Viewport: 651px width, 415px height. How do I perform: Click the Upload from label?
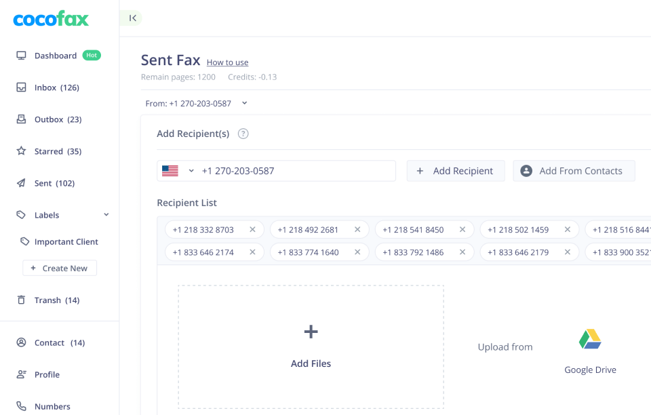pyautogui.click(x=505, y=347)
